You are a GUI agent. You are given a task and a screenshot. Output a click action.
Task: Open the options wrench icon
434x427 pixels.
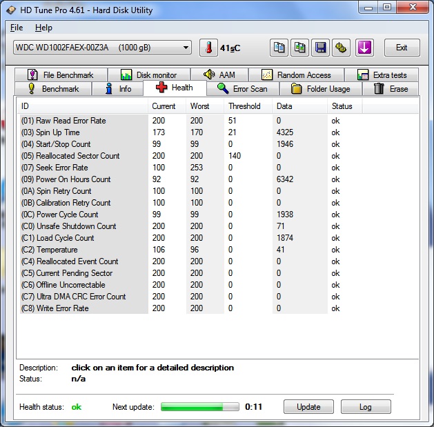pos(341,48)
